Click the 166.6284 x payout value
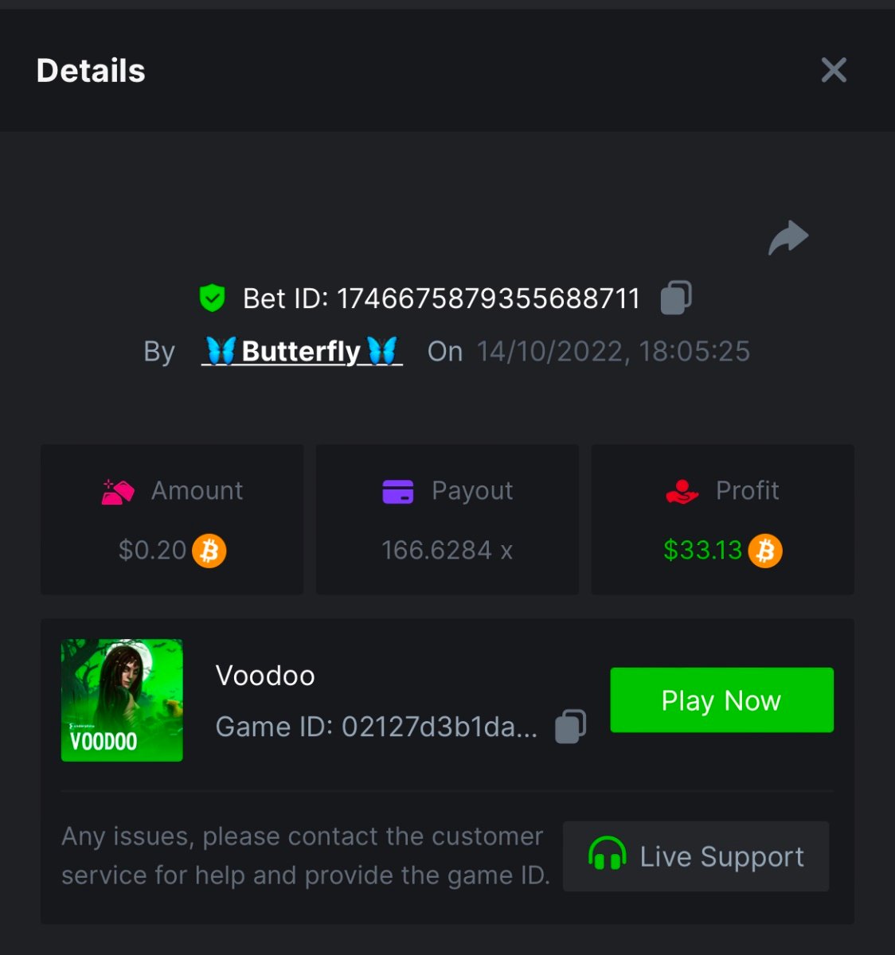 click(447, 550)
